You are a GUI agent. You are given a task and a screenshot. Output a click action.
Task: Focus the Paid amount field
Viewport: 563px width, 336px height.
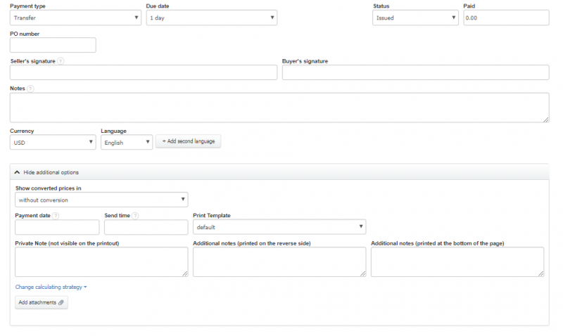pyautogui.click(x=505, y=18)
